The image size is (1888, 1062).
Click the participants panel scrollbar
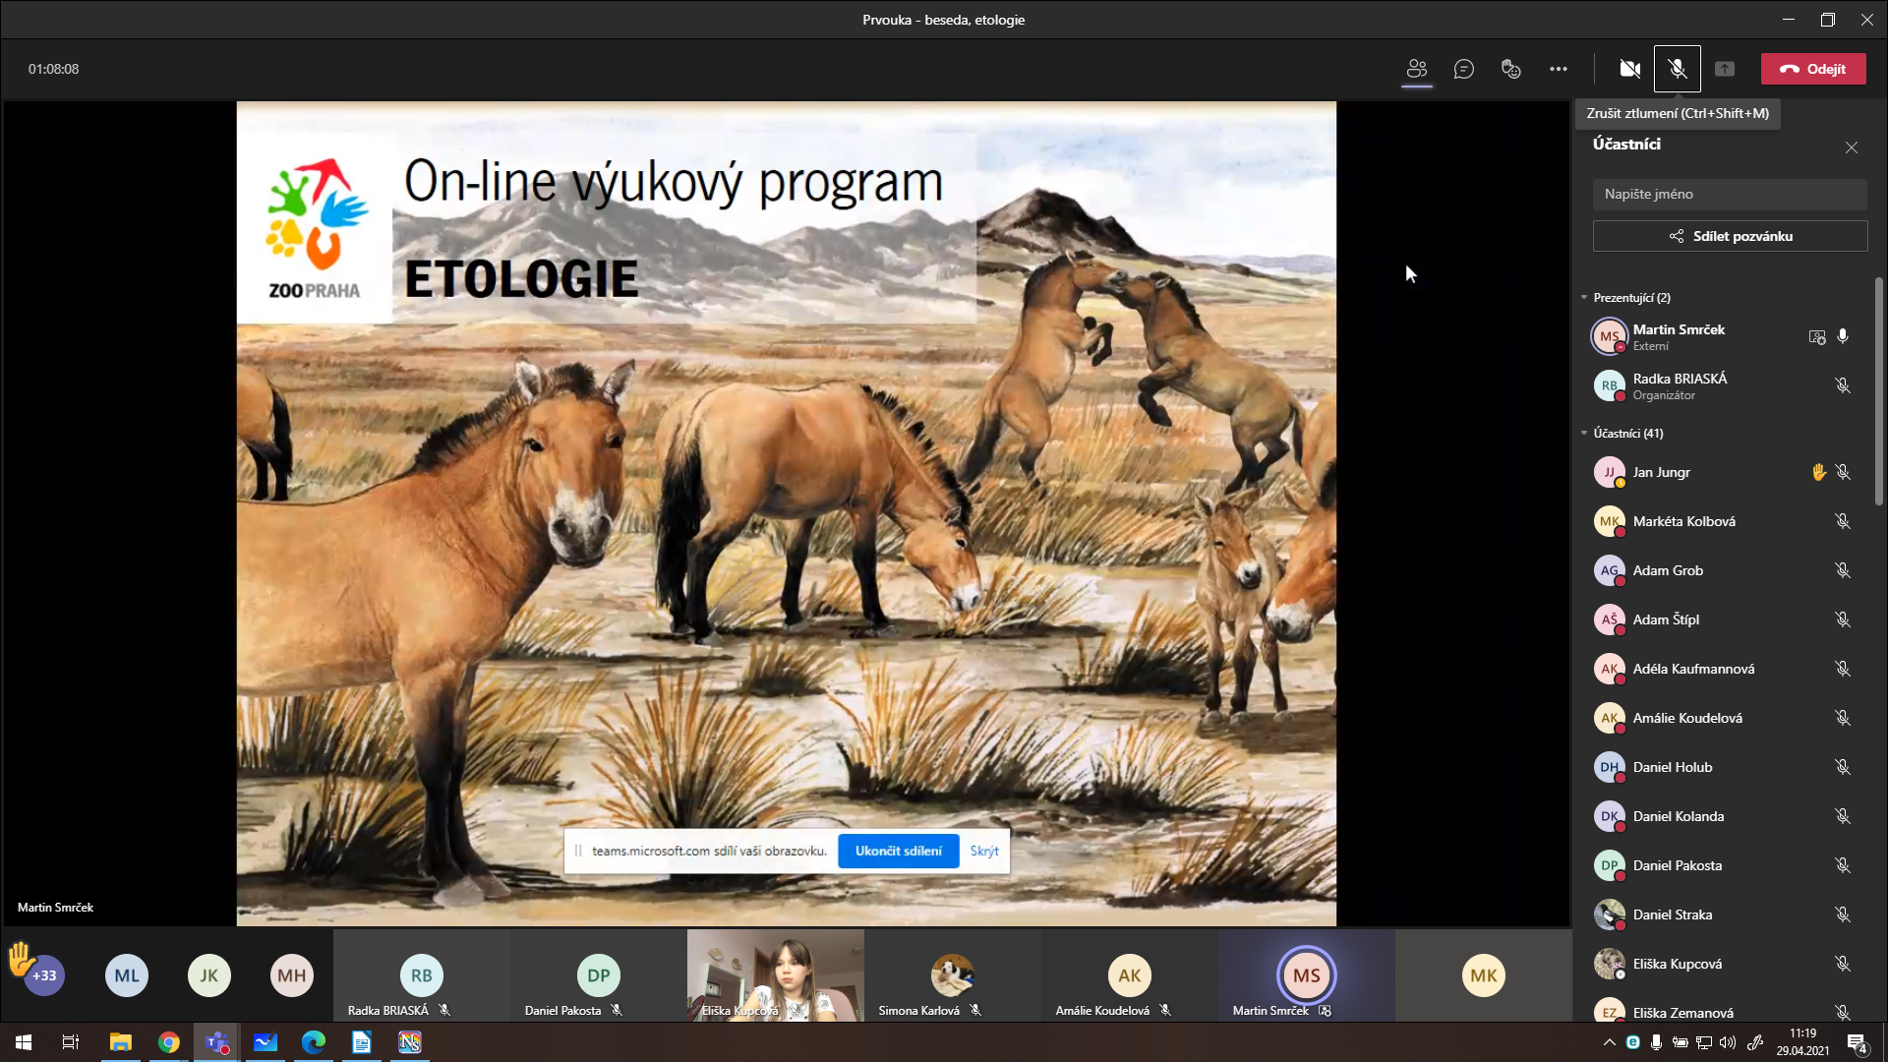click(1879, 391)
